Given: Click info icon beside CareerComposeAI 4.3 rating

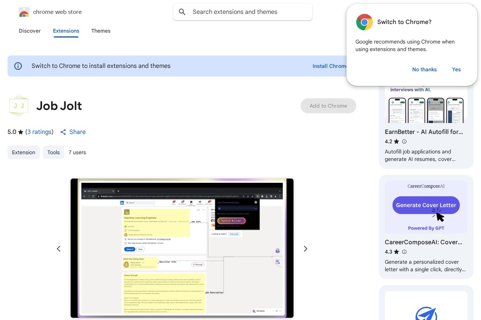Looking at the screenshot, I should [404, 252].
